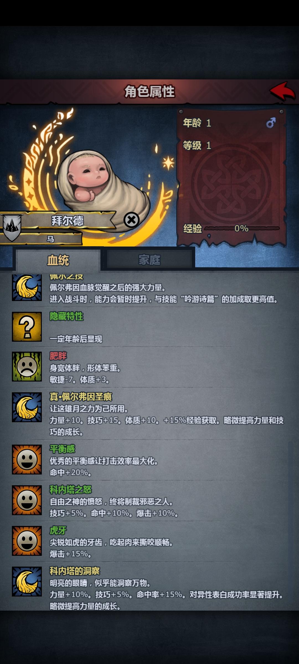
Task: Open the 真·佩尔弗因圣痕 moon icon
Action: (27, 407)
